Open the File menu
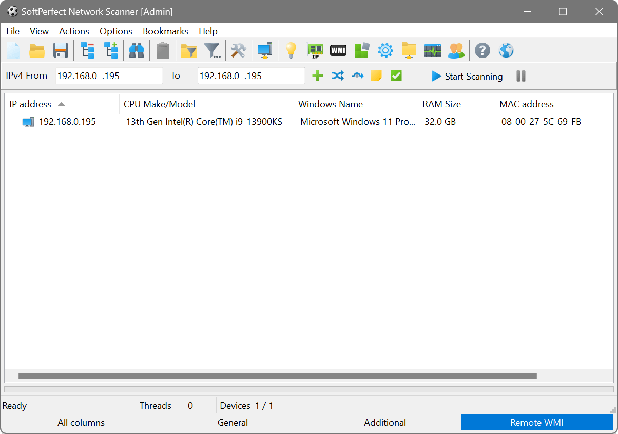Screen dimensions: 618x434 [x=13, y=31]
